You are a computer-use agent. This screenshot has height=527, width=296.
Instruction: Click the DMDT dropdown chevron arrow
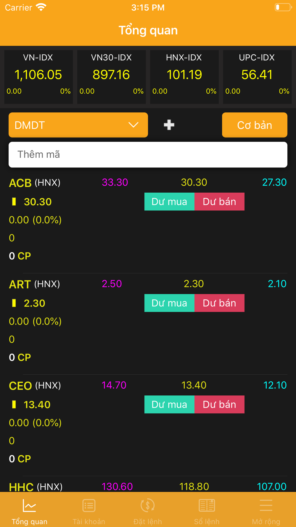pos(133,125)
